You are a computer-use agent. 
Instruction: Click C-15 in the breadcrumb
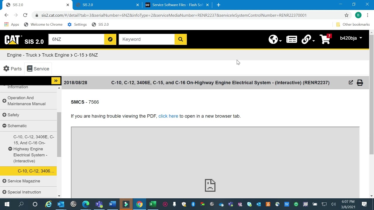pyautogui.click(x=79, y=55)
